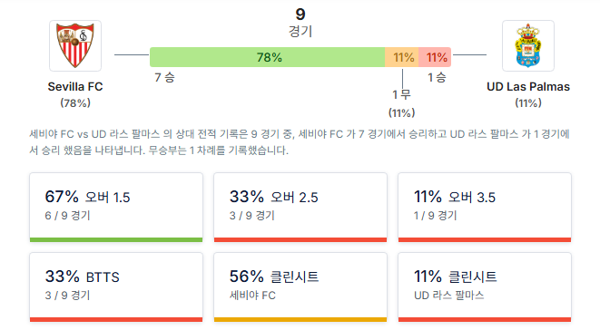Image resolution: width=600 pixels, height=330 pixels.
Task: Click the 33% BTTS stat card
Action: 116,286
